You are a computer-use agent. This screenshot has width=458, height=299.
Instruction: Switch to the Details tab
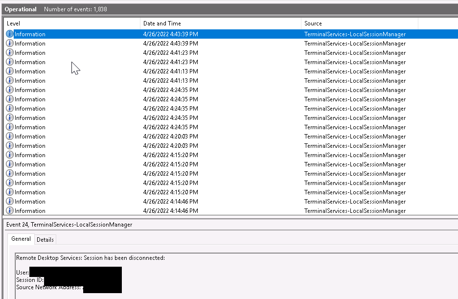pyautogui.click(x=45, y=239)
